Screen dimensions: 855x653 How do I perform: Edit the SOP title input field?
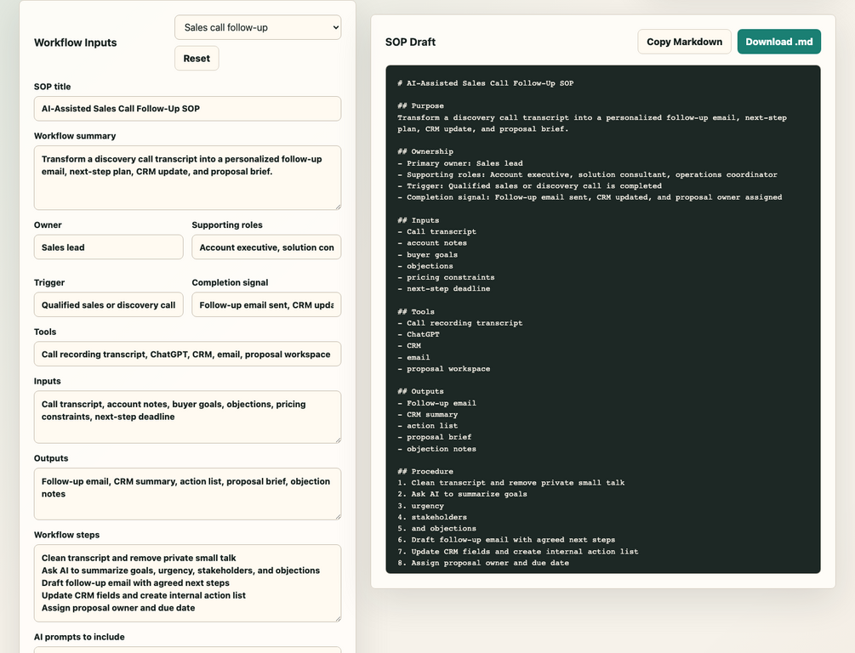click(x=187, y=109)
